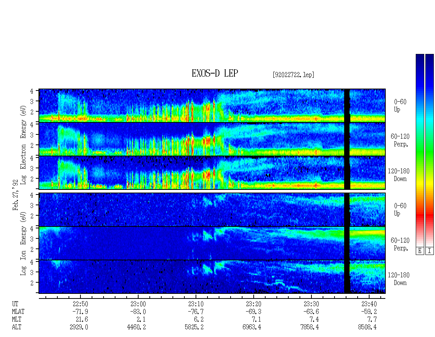This screenshot has height=337, width=435.
Task: Click the 22:50 time tick label
Action: [x=80, y=304]
